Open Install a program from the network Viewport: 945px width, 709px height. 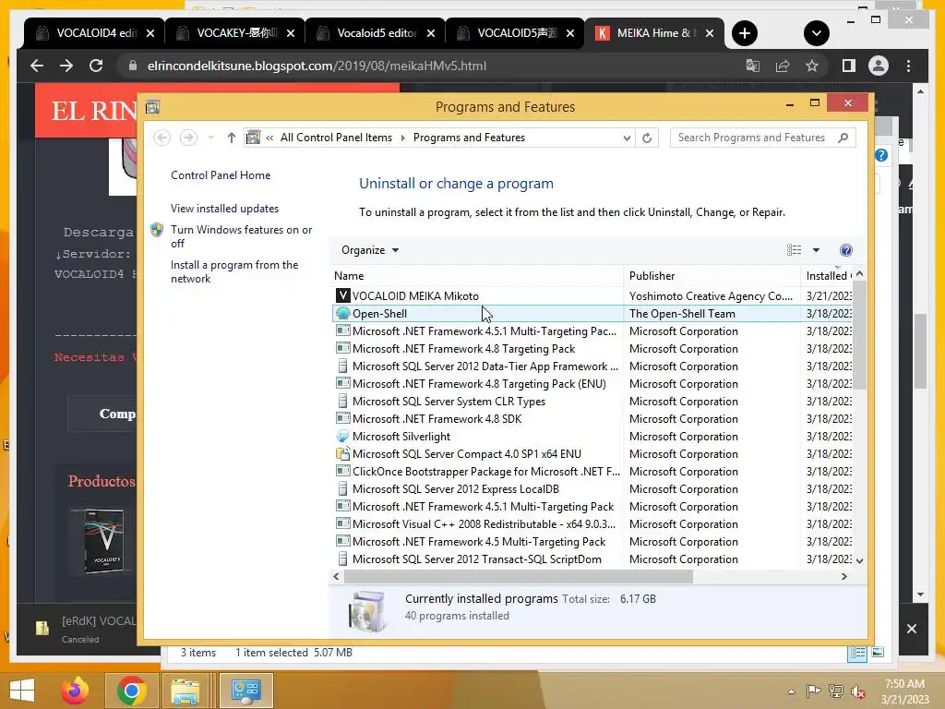(x=233, y=271)
